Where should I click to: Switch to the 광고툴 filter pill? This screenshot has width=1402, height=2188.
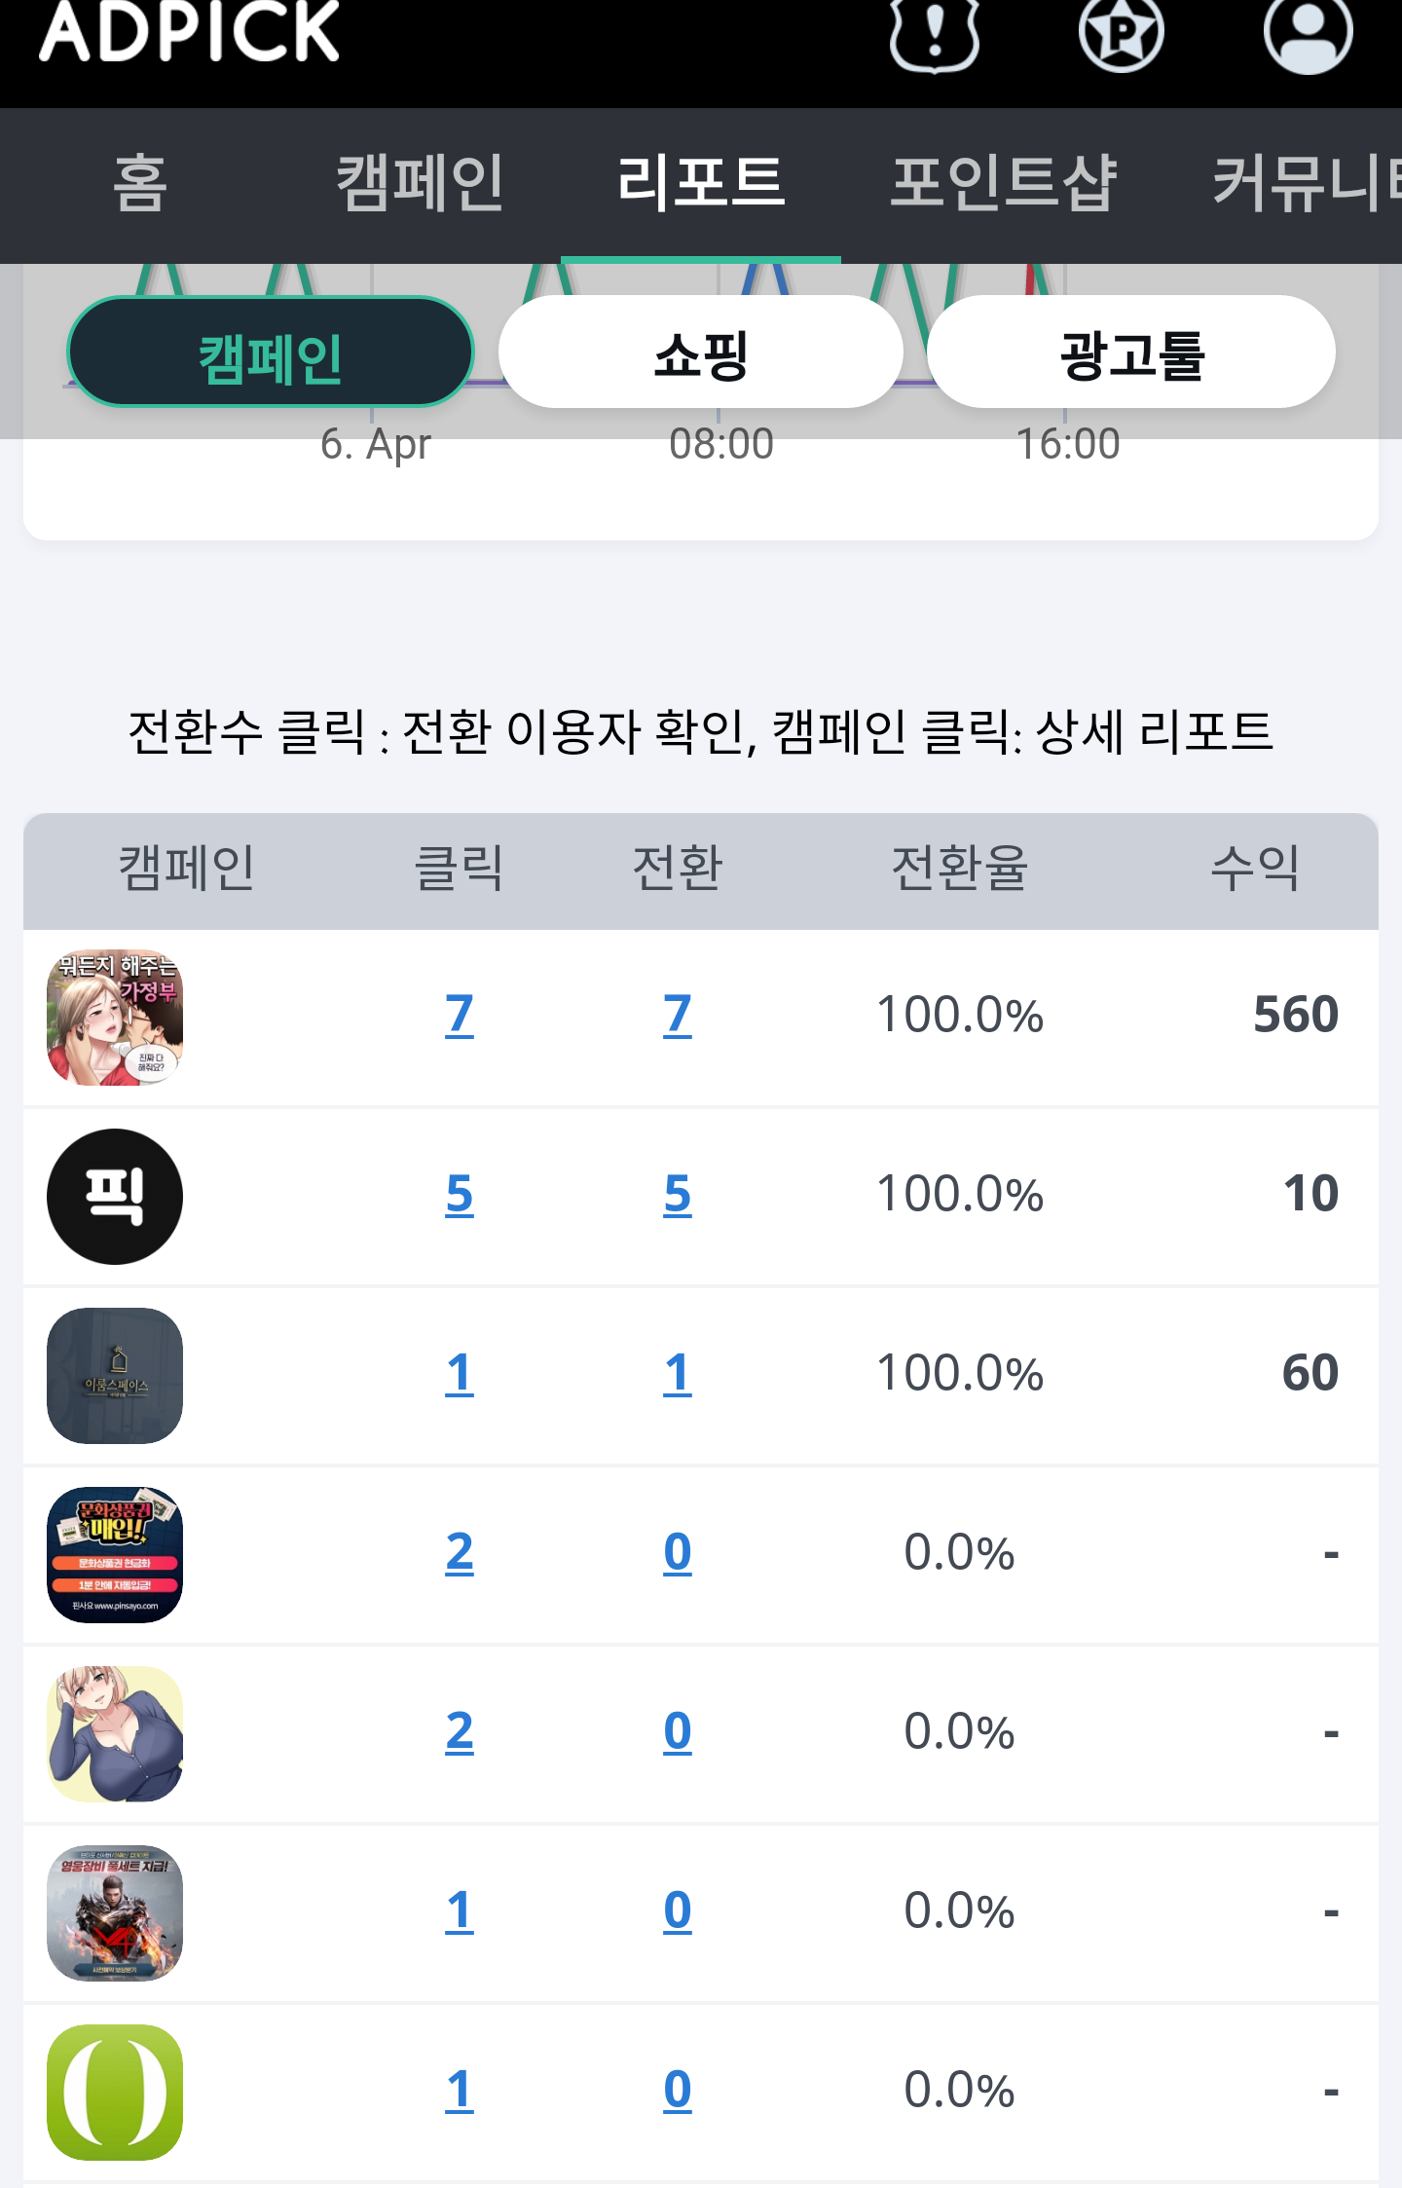(1131, 352)
